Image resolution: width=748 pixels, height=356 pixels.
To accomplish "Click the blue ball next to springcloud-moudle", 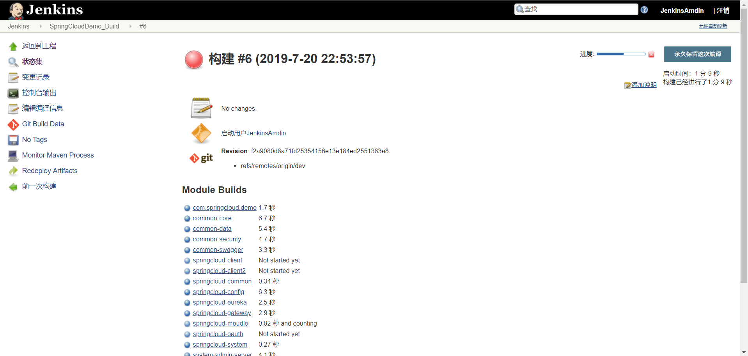I will 187,324.
